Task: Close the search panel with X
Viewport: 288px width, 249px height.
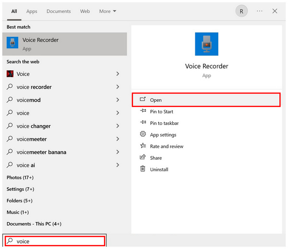Action: pyautogui.click(x=275, y=11)
